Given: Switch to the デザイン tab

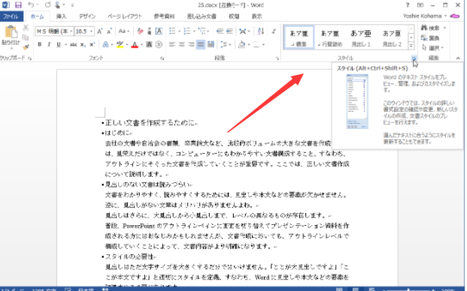Looking at the screenshot, I should 86,16.
